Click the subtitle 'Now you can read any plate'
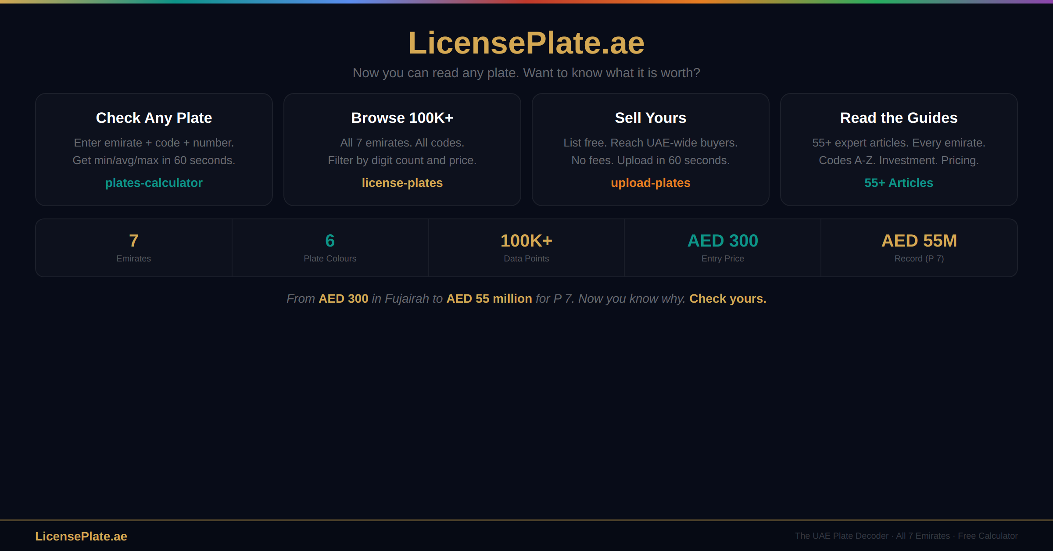The height and width of the screenshot is (551, 1053). 526,73
